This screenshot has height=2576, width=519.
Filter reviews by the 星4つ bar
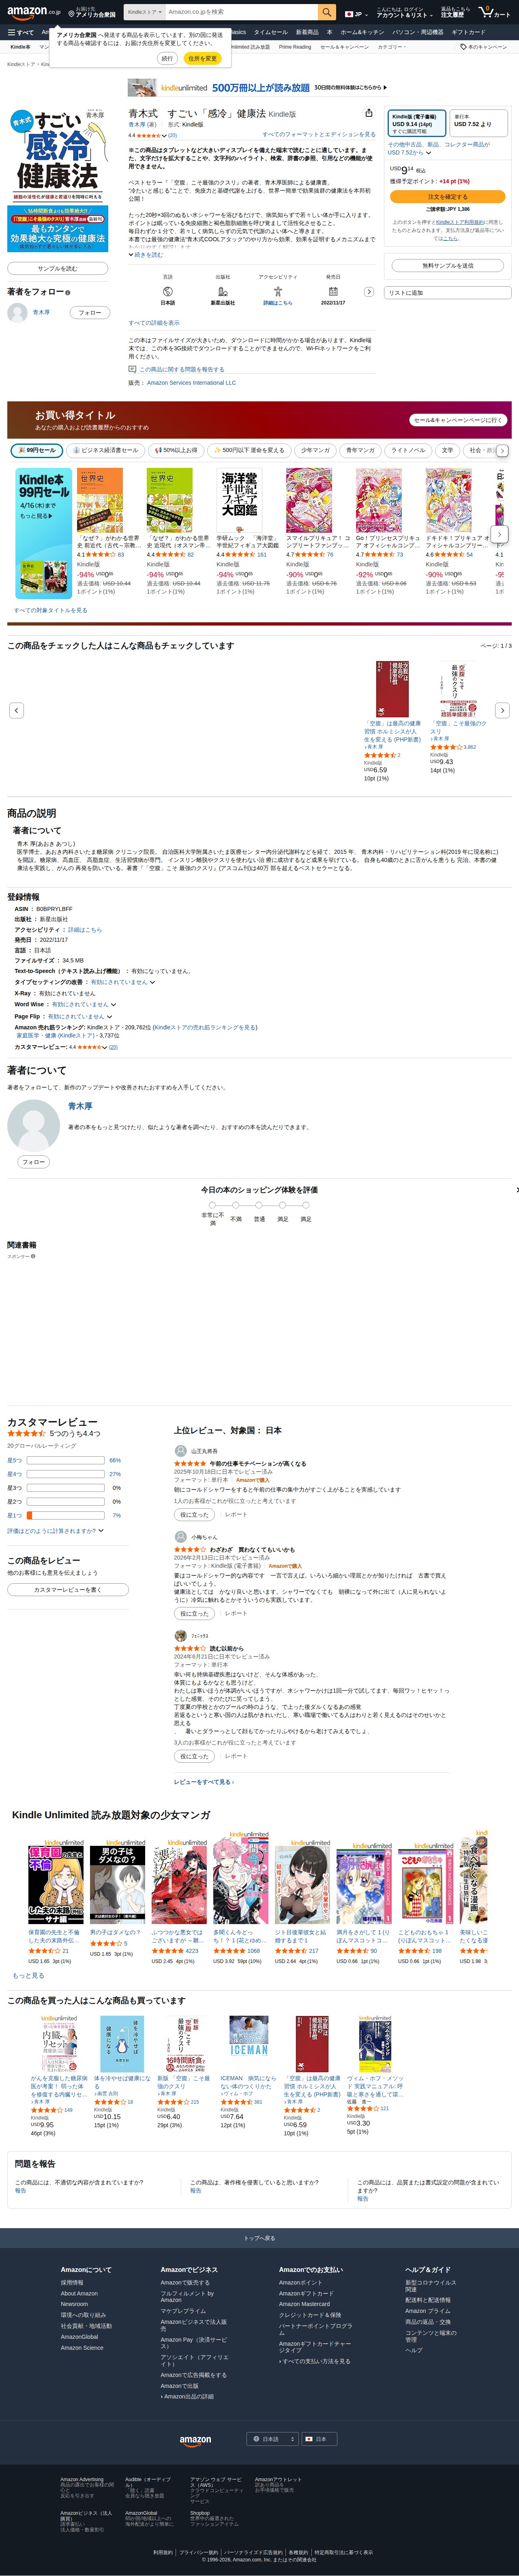[x=65, y=1474]
